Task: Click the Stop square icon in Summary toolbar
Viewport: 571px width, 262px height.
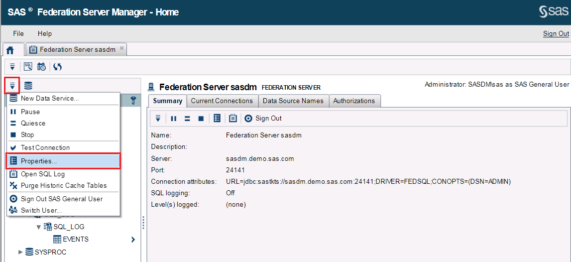Action: click(x=201, y=119)
